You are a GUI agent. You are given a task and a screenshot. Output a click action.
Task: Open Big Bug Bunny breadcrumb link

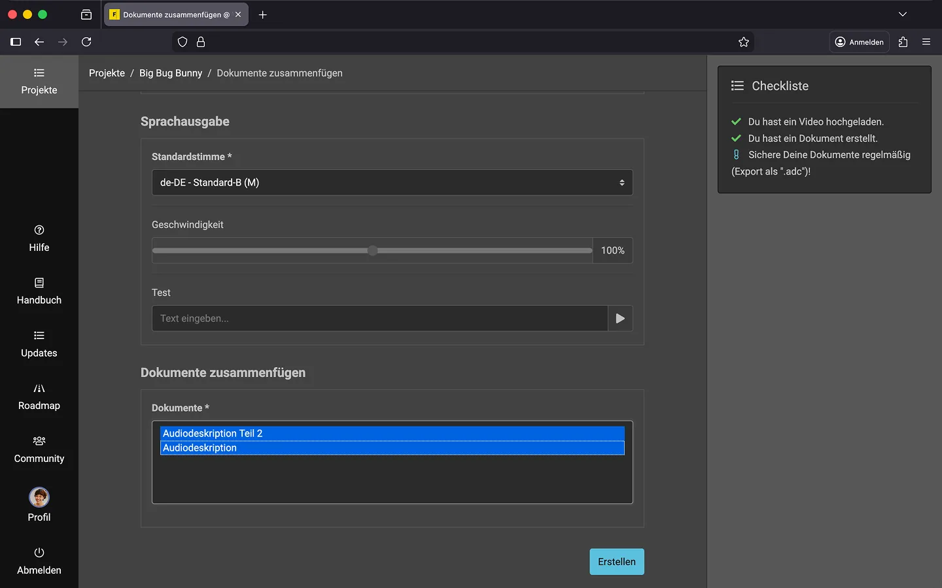click(x=171, y=73)
